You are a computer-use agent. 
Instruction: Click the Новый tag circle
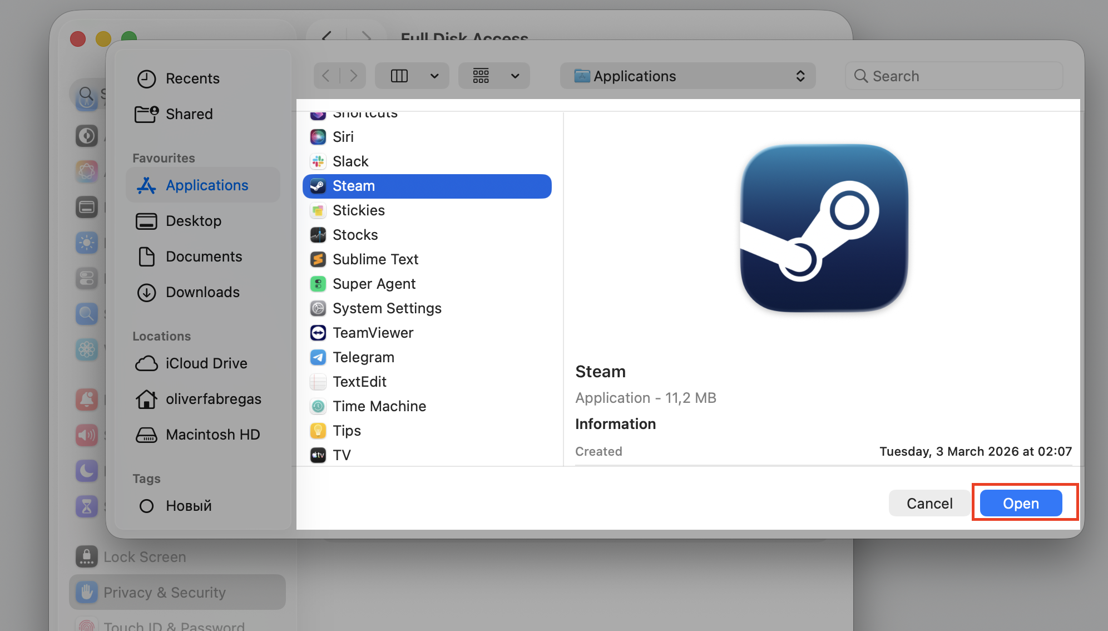point(146,506)
